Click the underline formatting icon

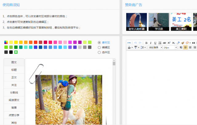[155, 43]
